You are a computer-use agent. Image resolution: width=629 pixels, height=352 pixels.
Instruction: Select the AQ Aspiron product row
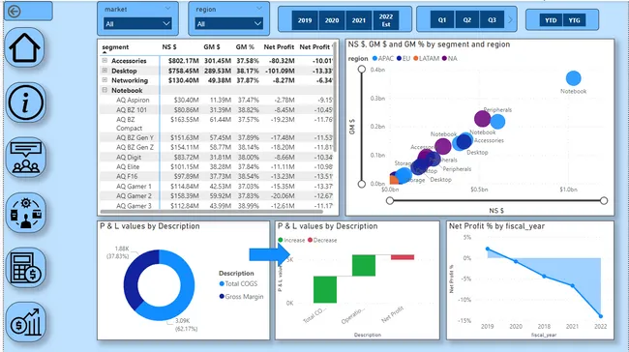tap(216, 100)
